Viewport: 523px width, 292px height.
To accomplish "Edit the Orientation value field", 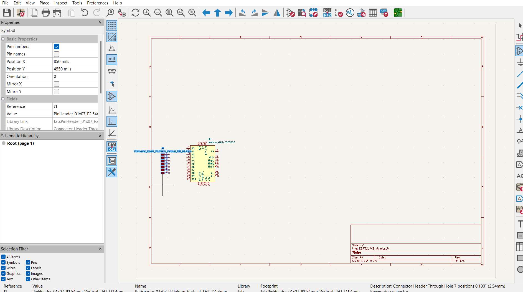I will (x=75, y=77).
